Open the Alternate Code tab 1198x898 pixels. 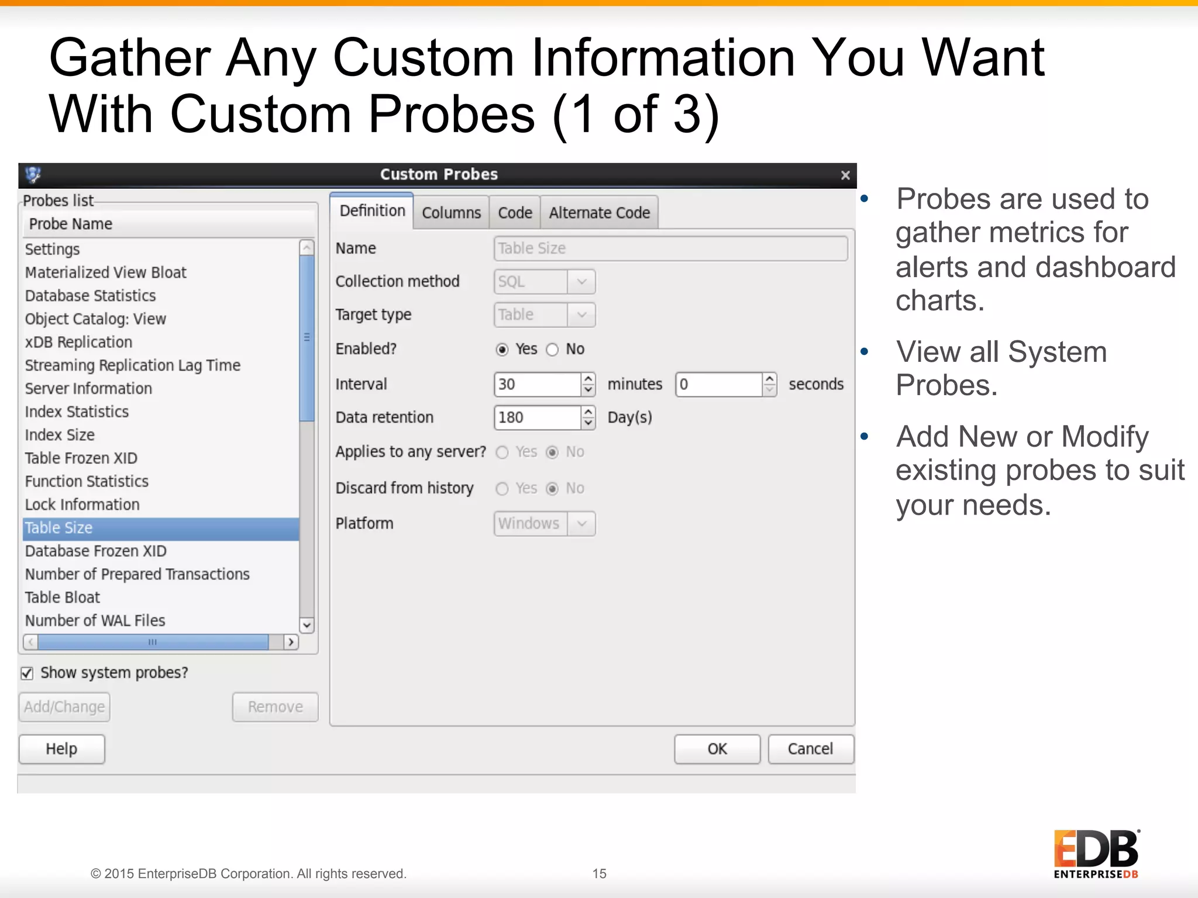[x=599, y=213]
